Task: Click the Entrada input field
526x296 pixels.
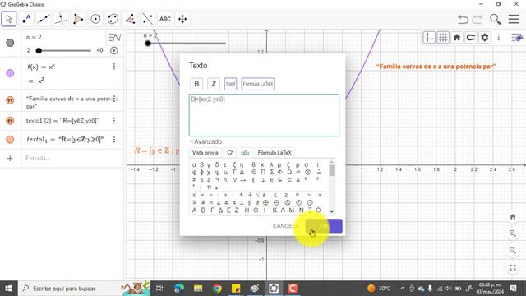Action: click(72, 158)
